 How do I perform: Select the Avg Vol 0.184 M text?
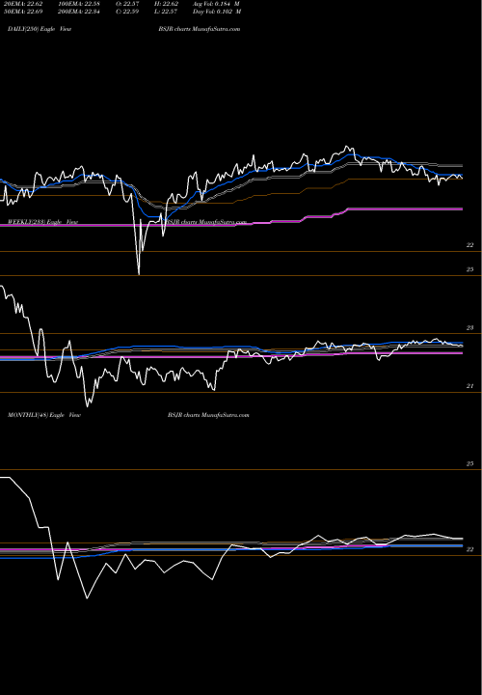216,4
